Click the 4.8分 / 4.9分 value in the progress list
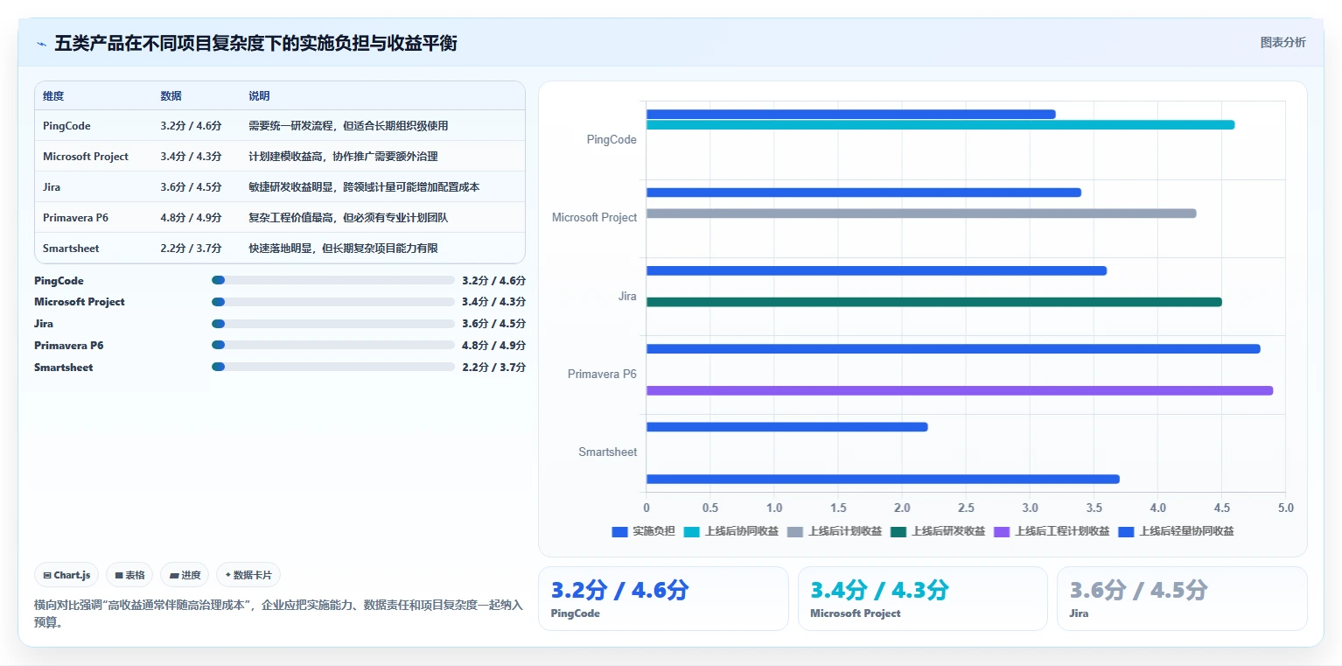Viewport: 1342px width, 666px height. coord(493,346)
